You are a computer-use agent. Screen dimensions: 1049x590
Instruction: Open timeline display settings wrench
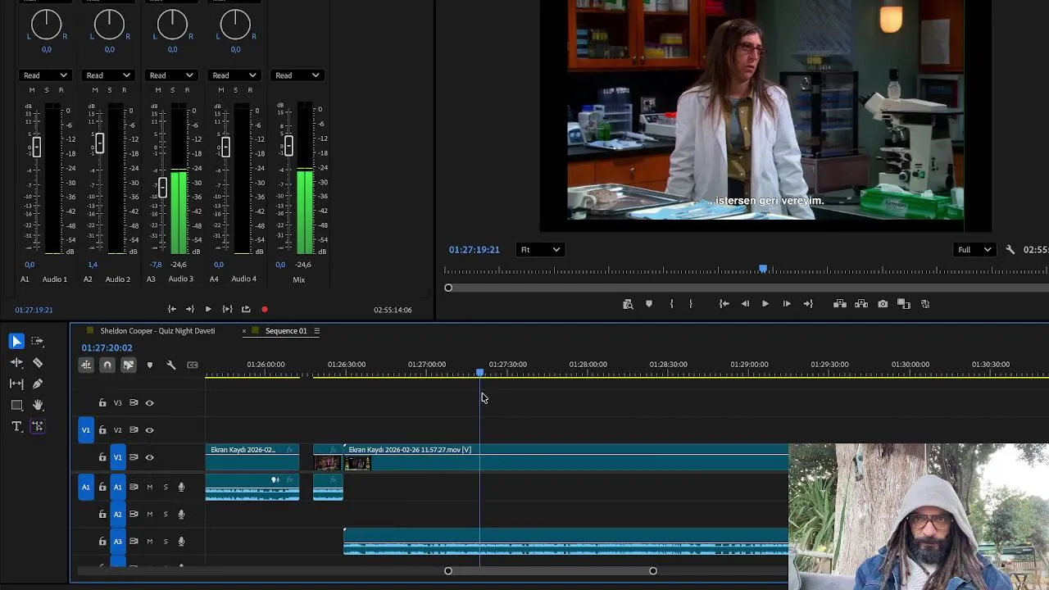pos(170,365)
